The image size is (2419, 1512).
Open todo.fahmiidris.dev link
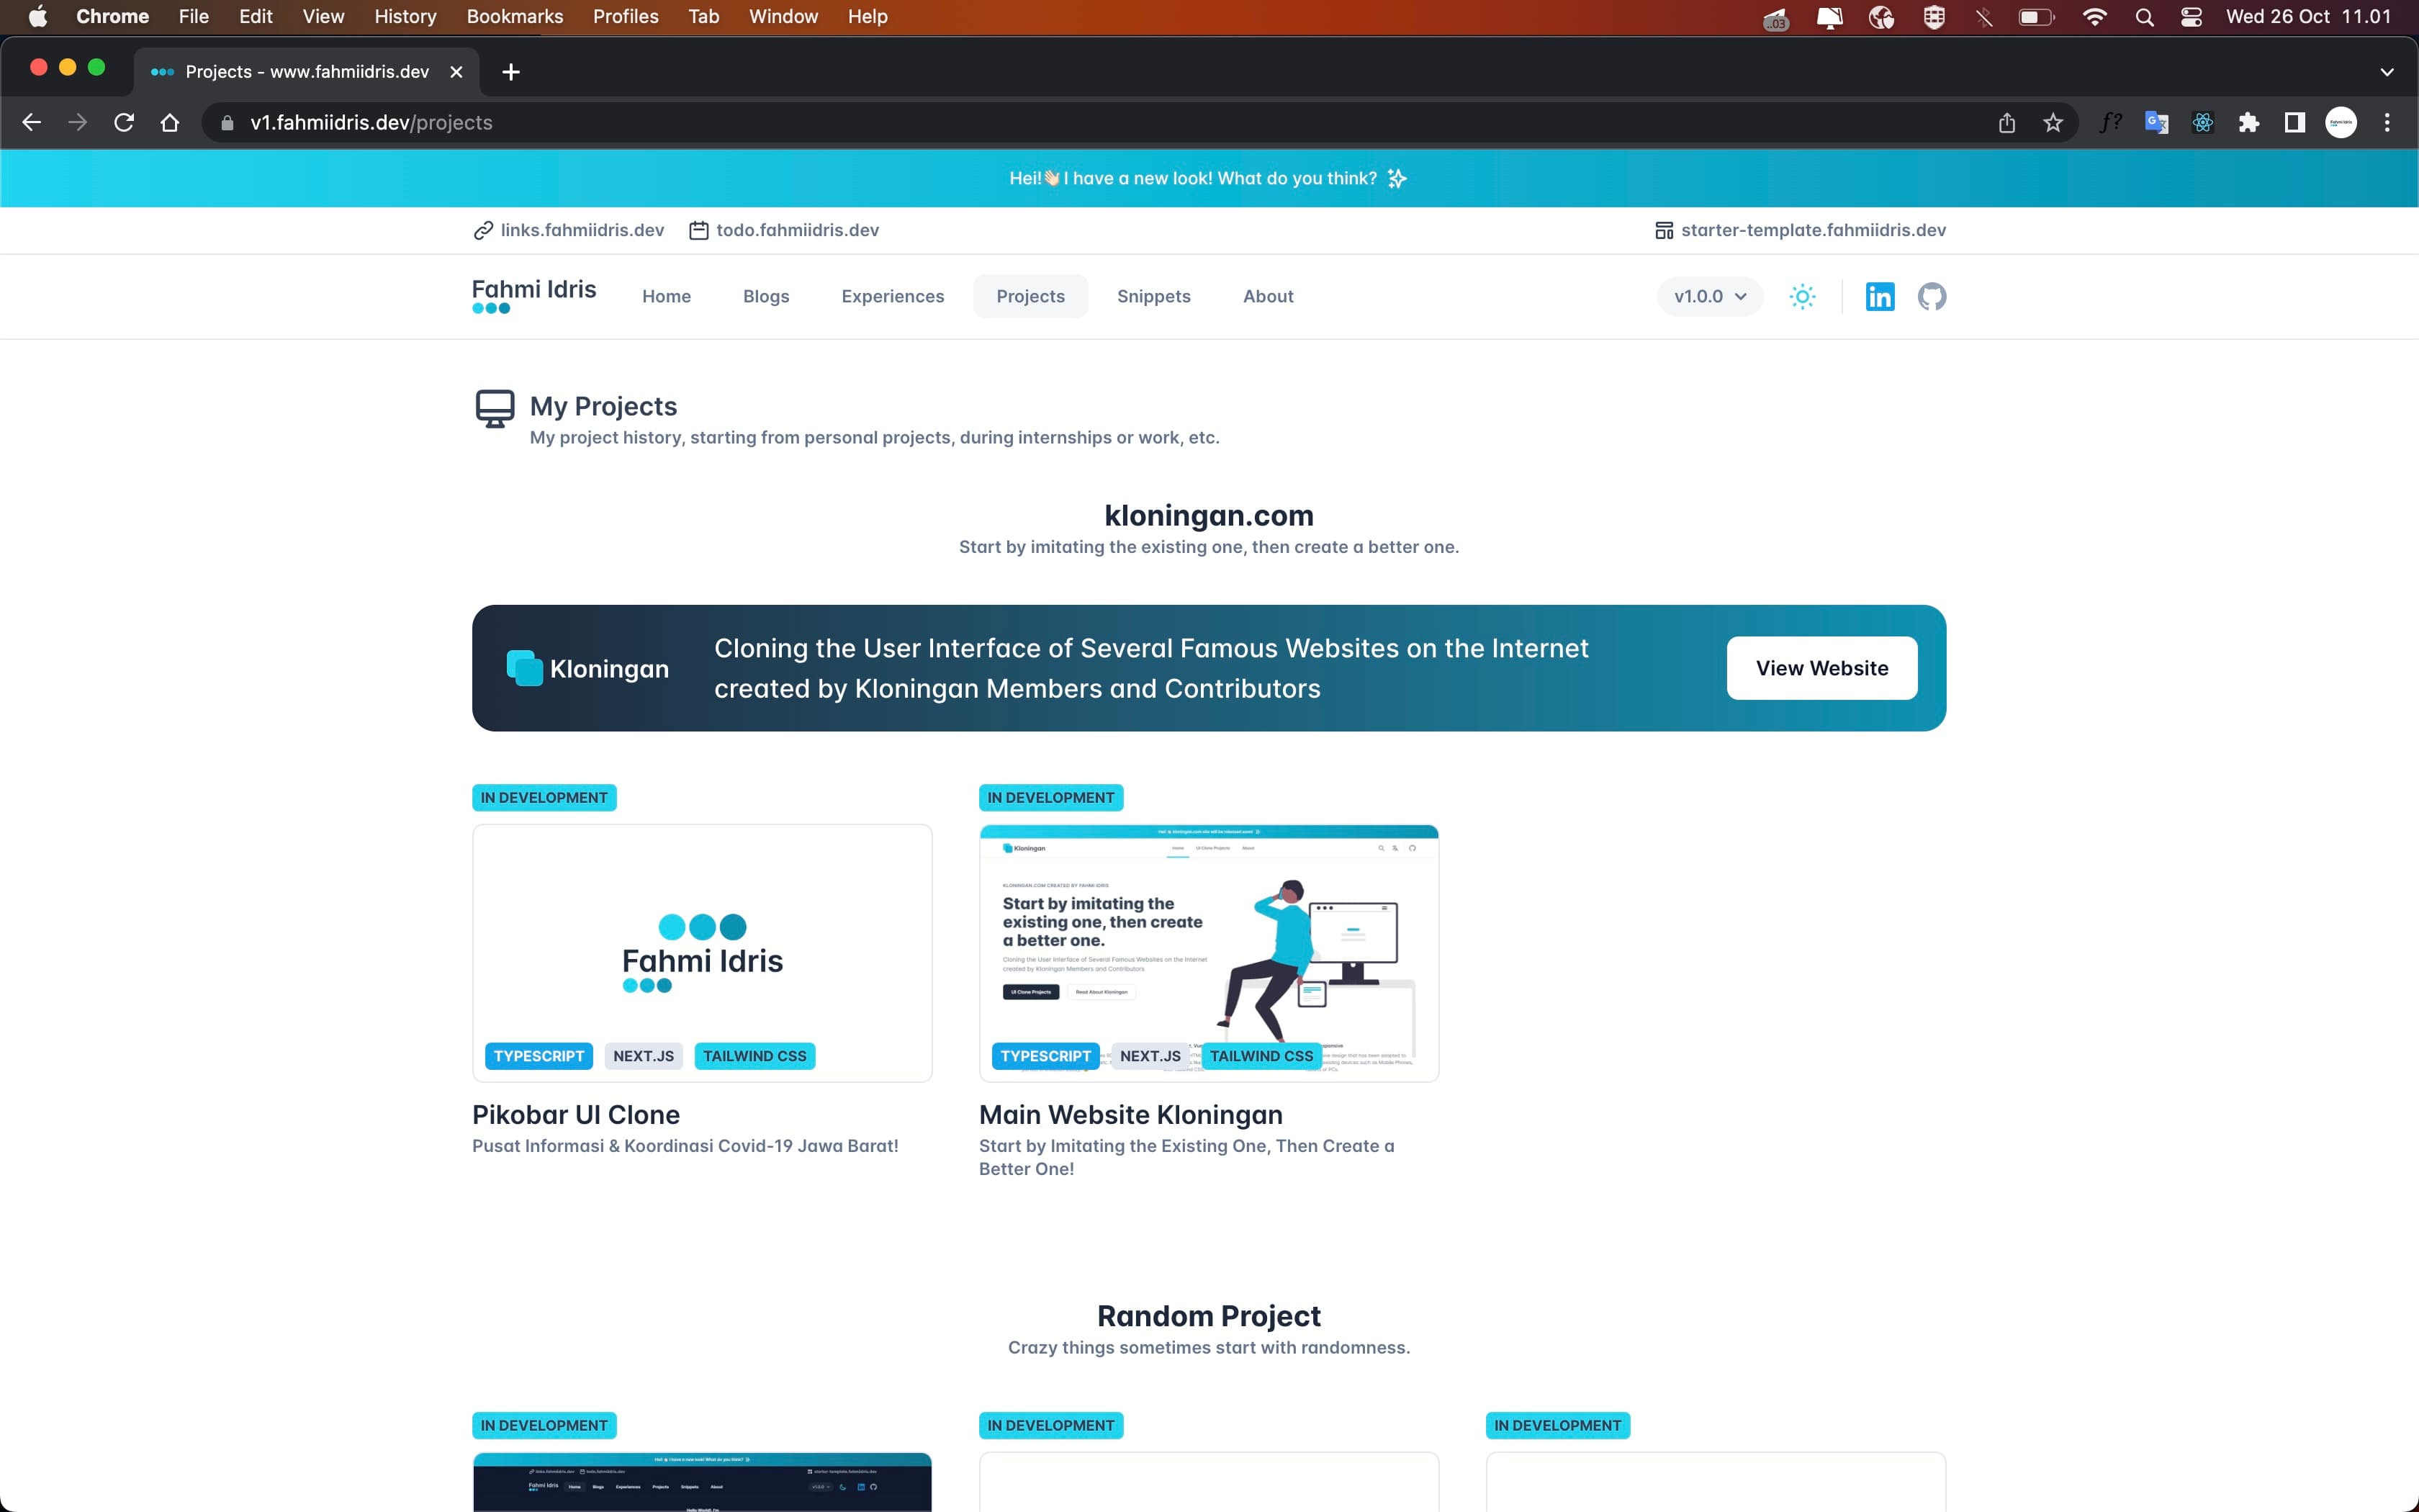[785, 230]
